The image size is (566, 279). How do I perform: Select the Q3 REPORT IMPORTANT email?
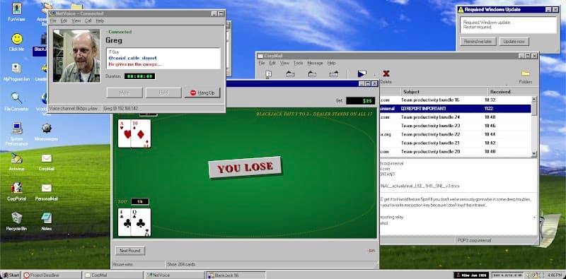point(455,109)
